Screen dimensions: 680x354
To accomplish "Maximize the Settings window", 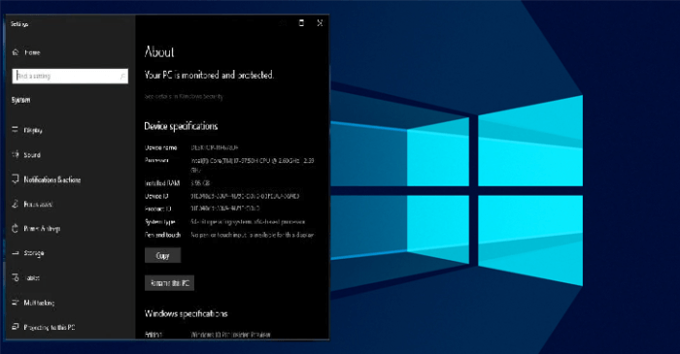I will click(x=301, y=23).
